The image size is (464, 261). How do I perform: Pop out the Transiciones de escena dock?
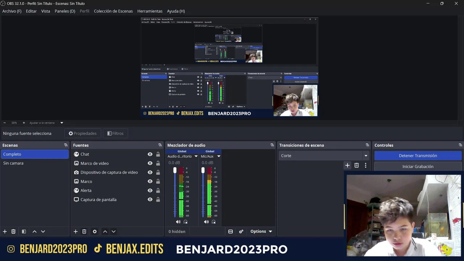tap(367, 145)
